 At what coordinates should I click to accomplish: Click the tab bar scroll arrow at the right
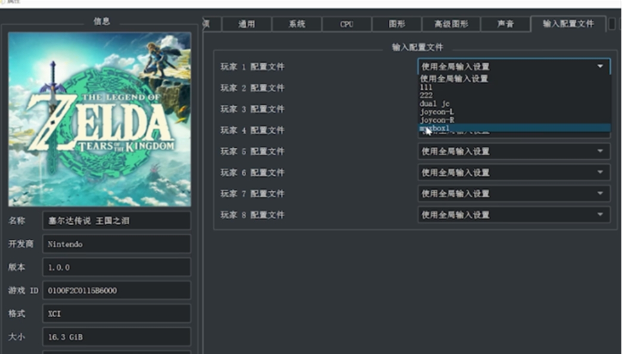point(612,24)
